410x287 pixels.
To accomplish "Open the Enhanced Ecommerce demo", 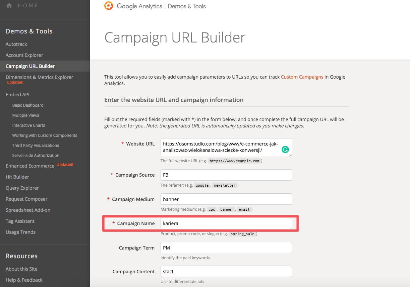I will tap(30, 166).
